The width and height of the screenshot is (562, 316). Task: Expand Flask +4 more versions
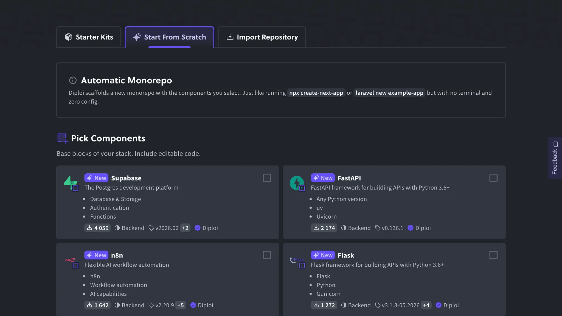pyautogui.click(x=426, y=305)
